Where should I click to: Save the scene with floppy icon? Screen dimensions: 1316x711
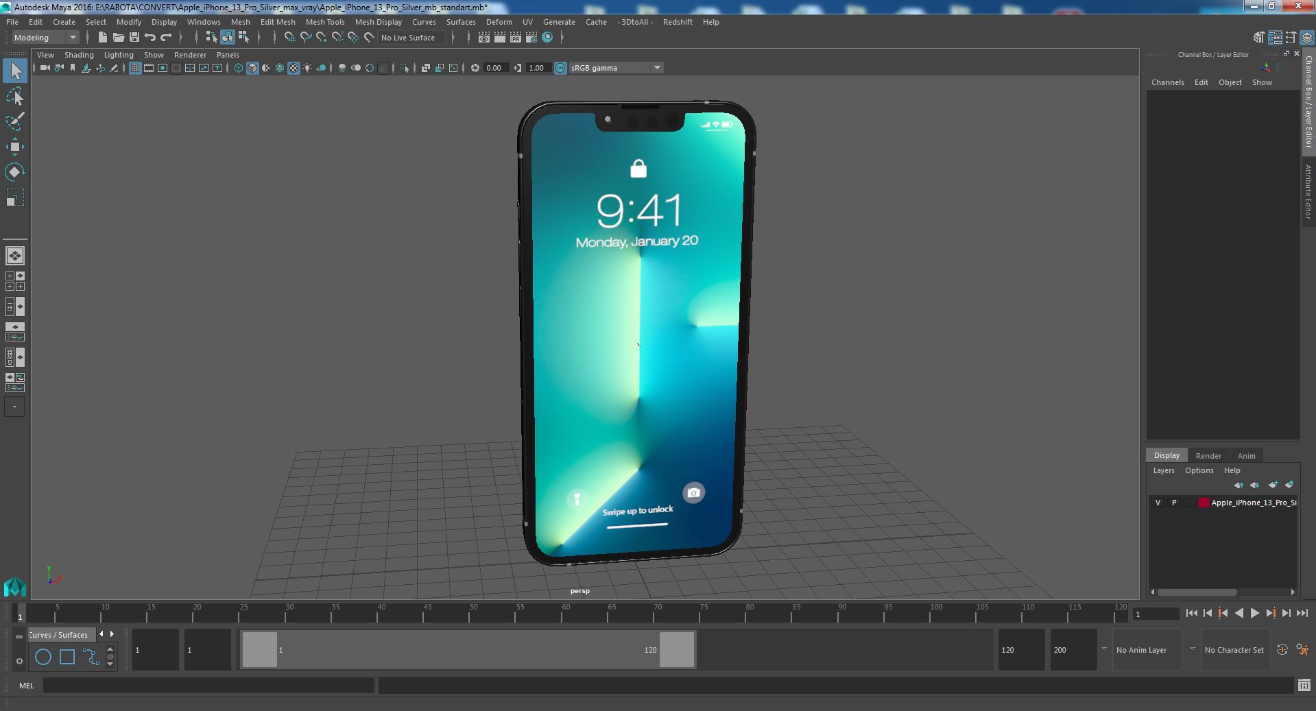[134, 38]
